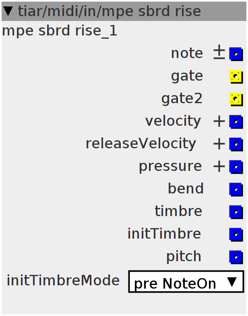Click the dropdown arrow next to pre NoteOn
248x316 pixels.
click(x=232, y=282)
